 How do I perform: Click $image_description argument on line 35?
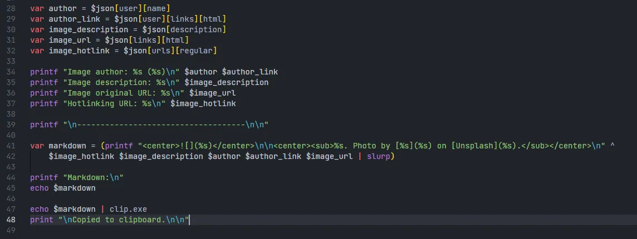pos(227,82)
